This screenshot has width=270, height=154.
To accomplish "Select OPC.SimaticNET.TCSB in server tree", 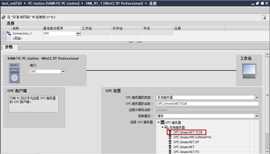I will [188, 132].
